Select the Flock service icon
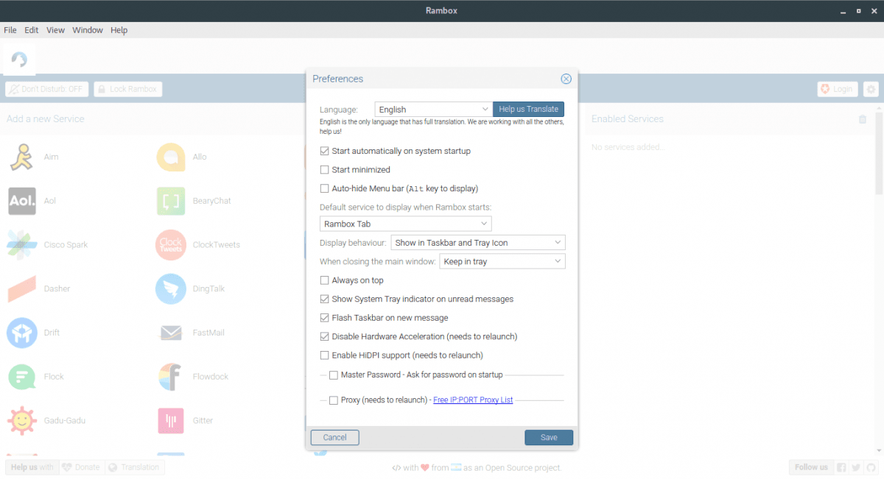Viewport: 884px width, 479px height. [21, 377]
